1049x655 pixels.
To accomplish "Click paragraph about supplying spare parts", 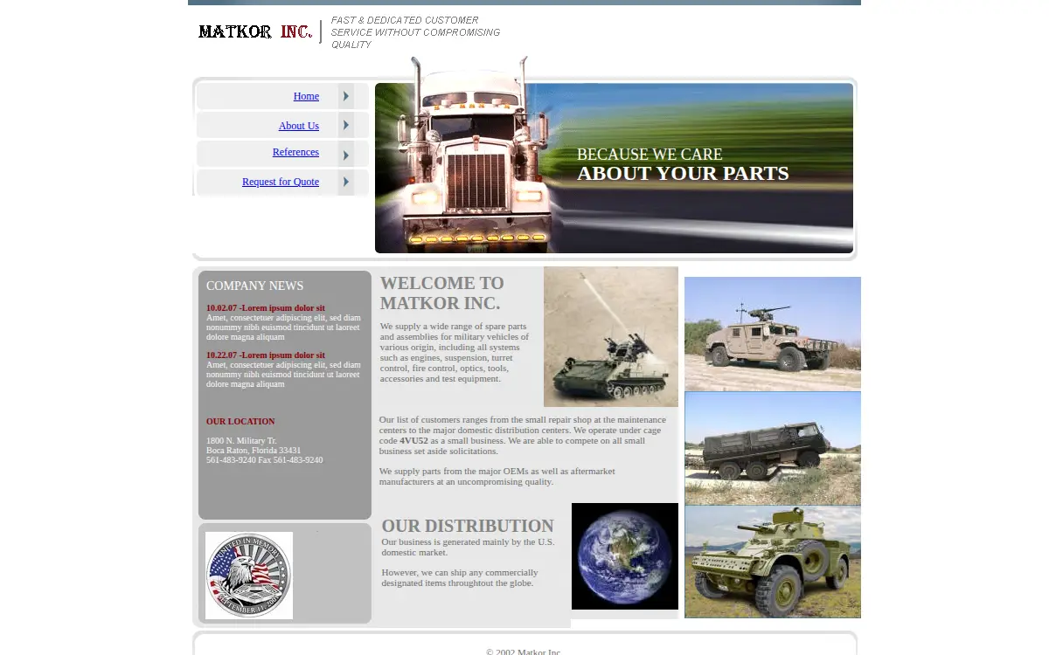I will pos(455,353).
